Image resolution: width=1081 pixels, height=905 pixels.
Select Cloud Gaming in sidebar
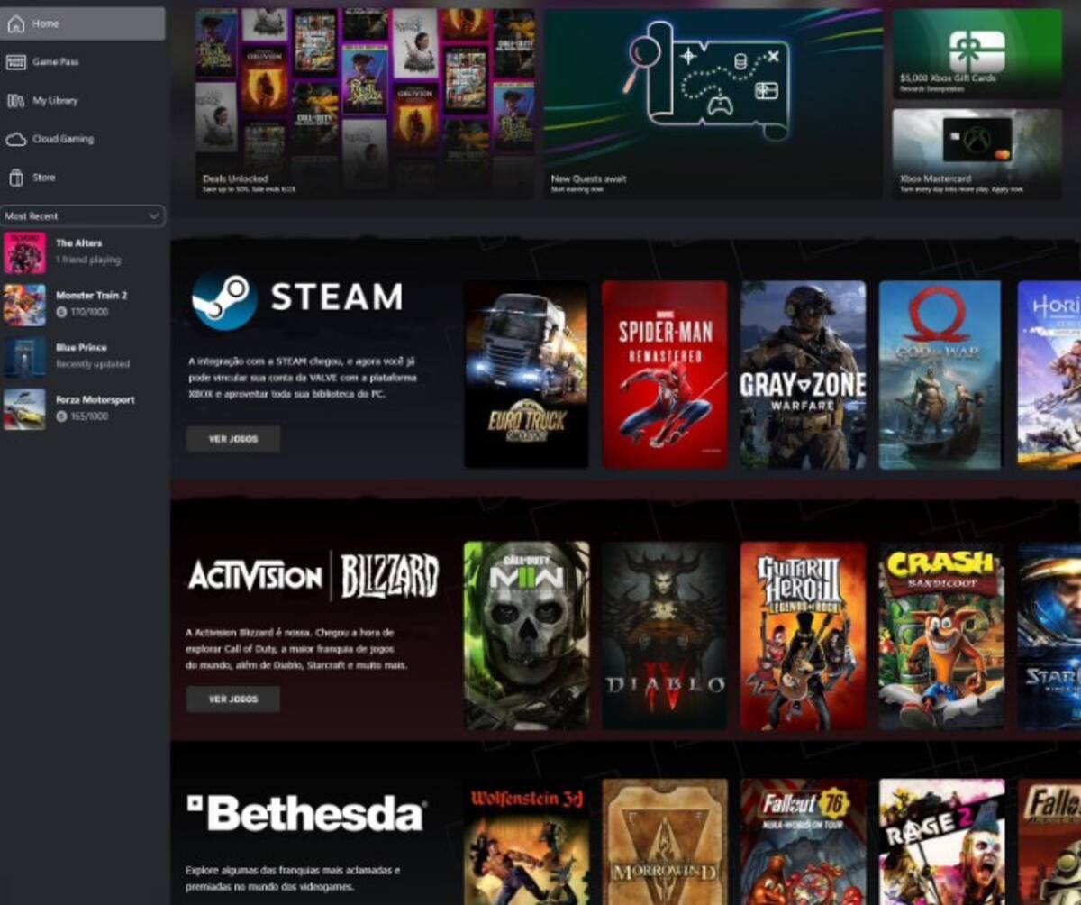coord(83,140)
